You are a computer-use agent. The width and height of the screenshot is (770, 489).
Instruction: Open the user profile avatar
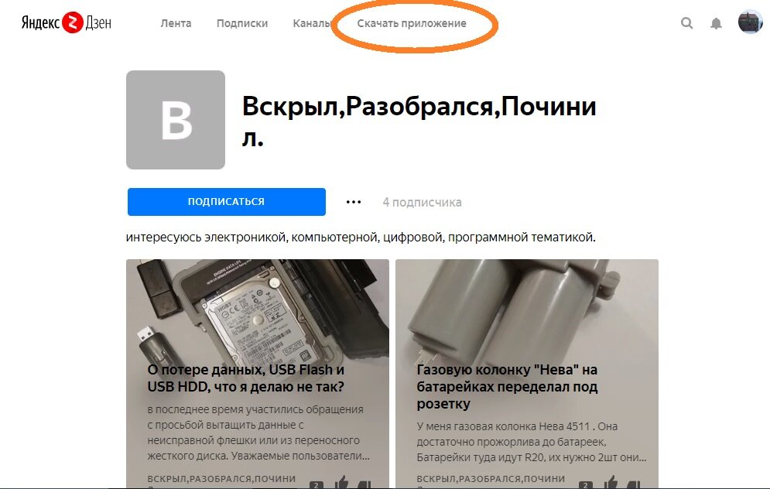point(750,22)
